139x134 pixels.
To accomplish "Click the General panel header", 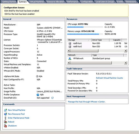I will pos(34,19).
